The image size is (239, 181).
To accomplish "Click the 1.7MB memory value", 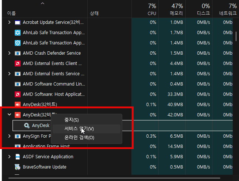I will [176, 33].
